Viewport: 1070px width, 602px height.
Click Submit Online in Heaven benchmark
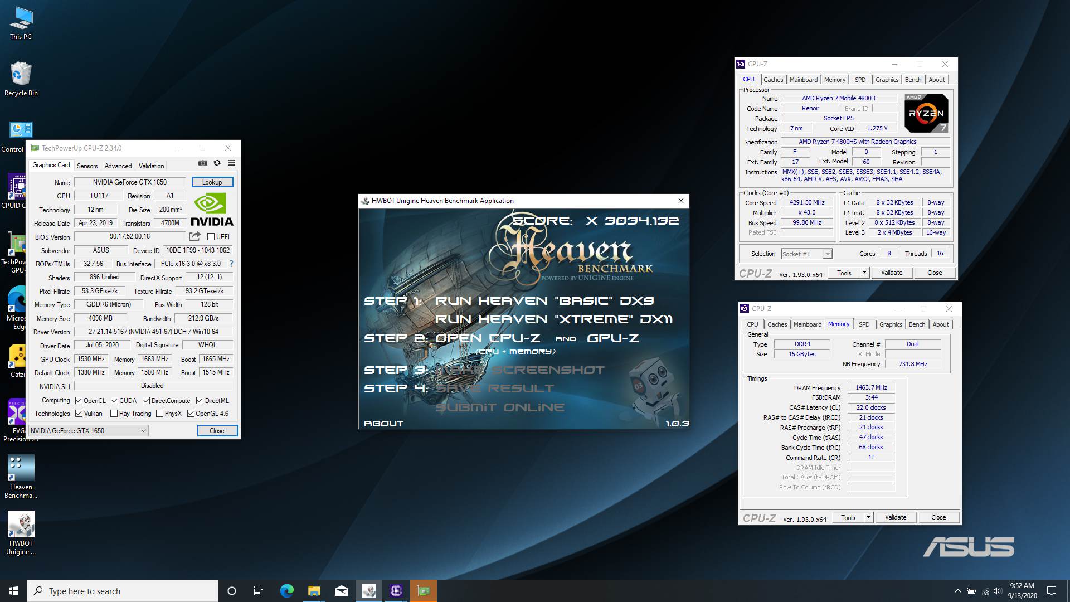500,407
